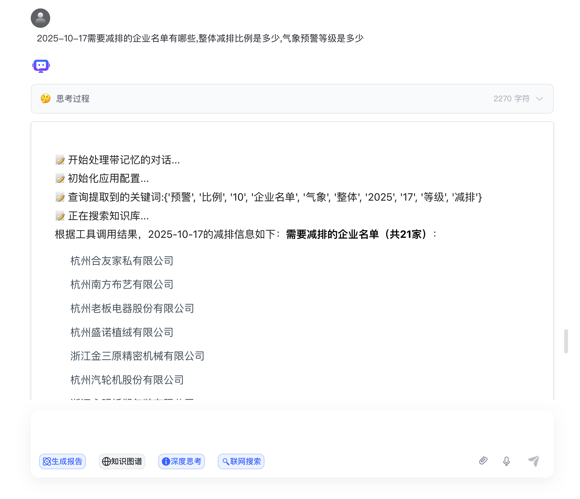
Task: Click the AI assistant avatar icon
Action: pos(40,65)
